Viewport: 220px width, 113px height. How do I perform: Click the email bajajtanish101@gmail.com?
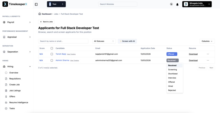(107, 54)
